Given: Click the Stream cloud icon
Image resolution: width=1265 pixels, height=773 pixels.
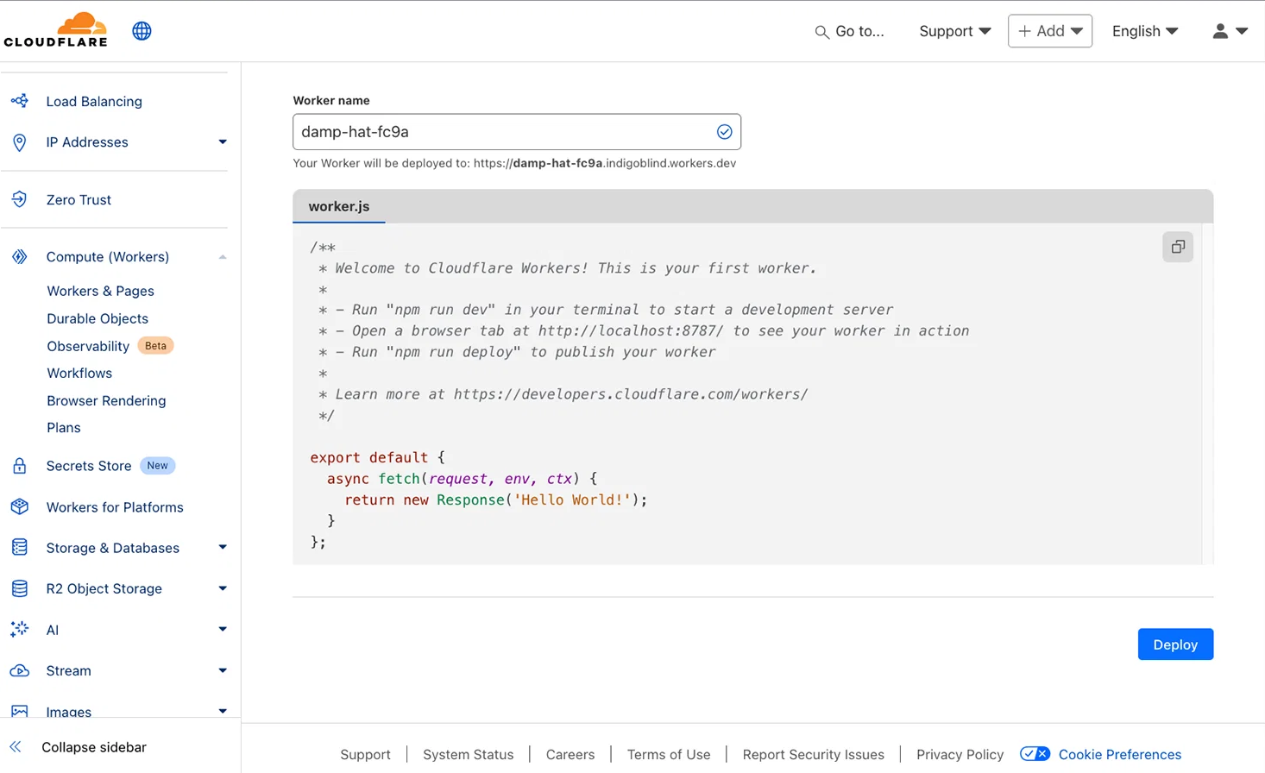Looking at the screenshot, I should [20, 670].
